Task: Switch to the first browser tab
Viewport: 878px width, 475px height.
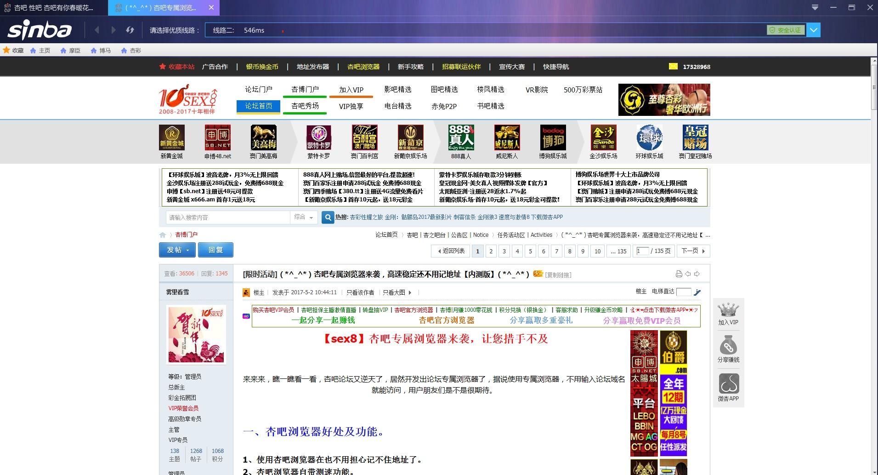Action: coord(54,7)
